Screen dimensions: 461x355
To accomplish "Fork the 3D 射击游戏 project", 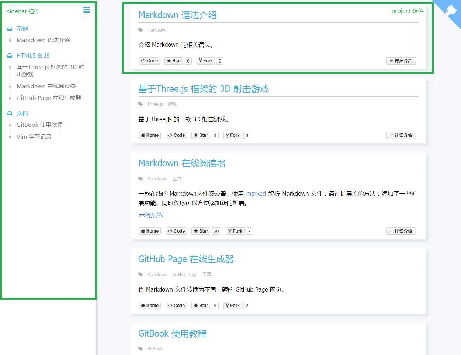I will 233,135.
